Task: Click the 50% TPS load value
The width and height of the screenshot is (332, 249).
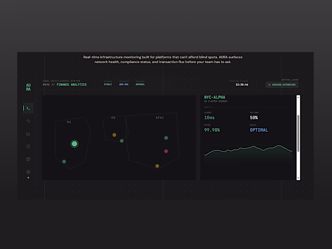Action: 254,118
